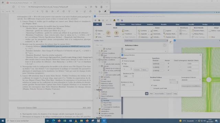
Task: Open the mesh Display option in the ribbon
Action: (x=99, y=31)
